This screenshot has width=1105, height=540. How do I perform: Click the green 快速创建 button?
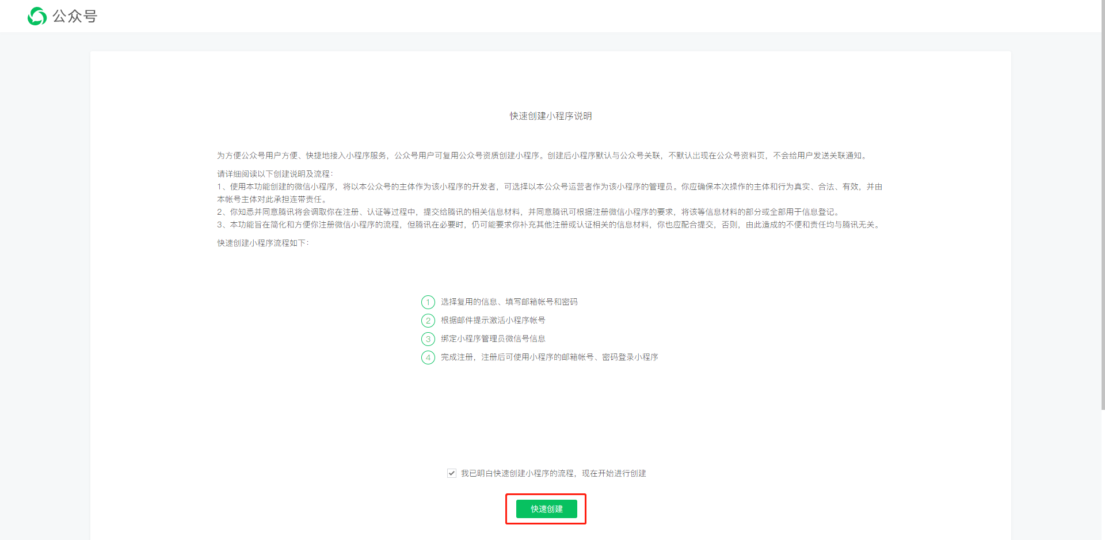546,509
